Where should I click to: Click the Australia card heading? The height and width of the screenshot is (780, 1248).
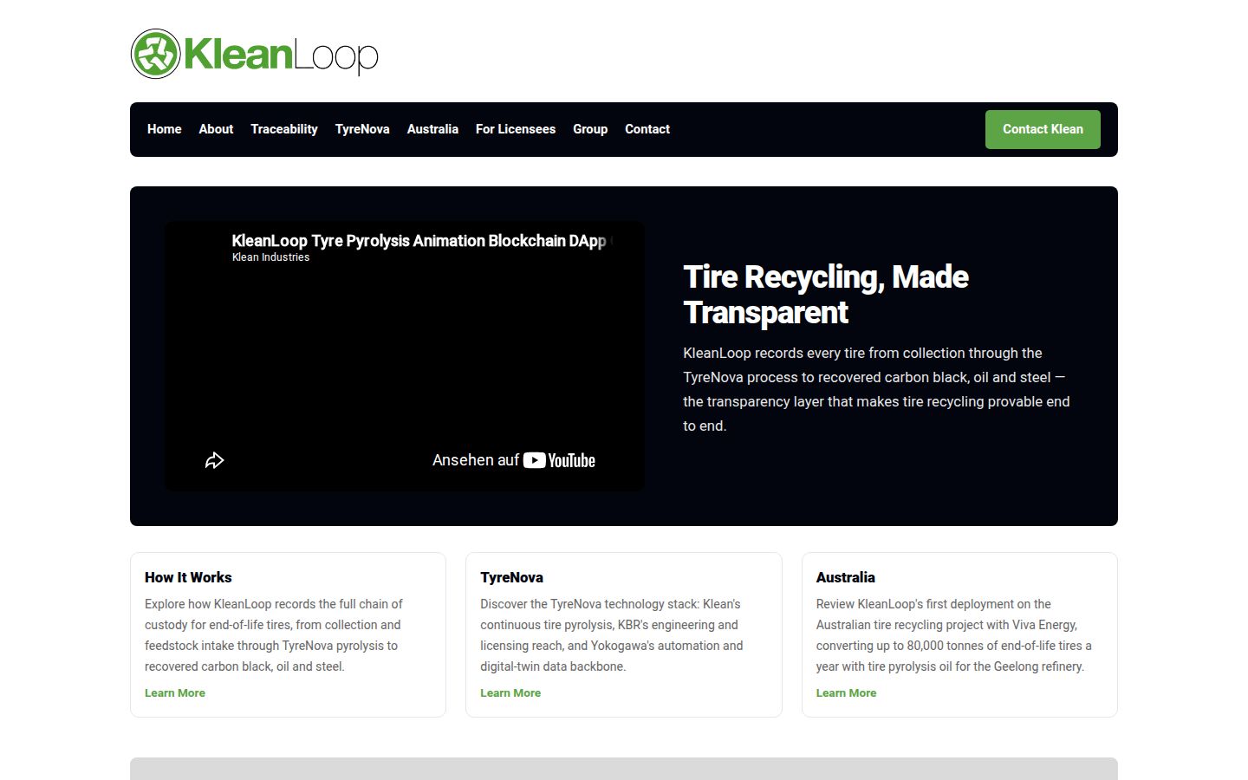coord(845,577)
